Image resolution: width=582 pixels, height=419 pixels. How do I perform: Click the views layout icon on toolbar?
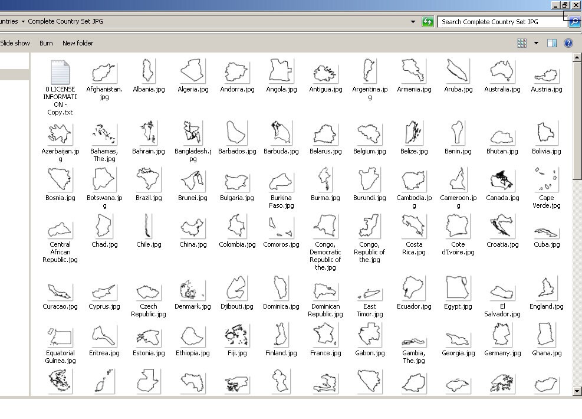(521, 42)
